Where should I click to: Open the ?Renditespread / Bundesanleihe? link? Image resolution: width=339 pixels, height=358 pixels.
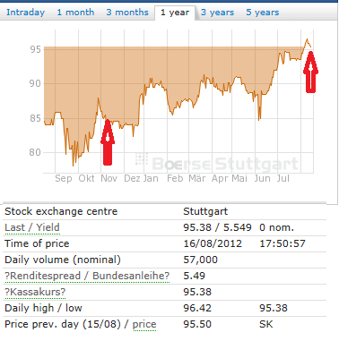87,276
